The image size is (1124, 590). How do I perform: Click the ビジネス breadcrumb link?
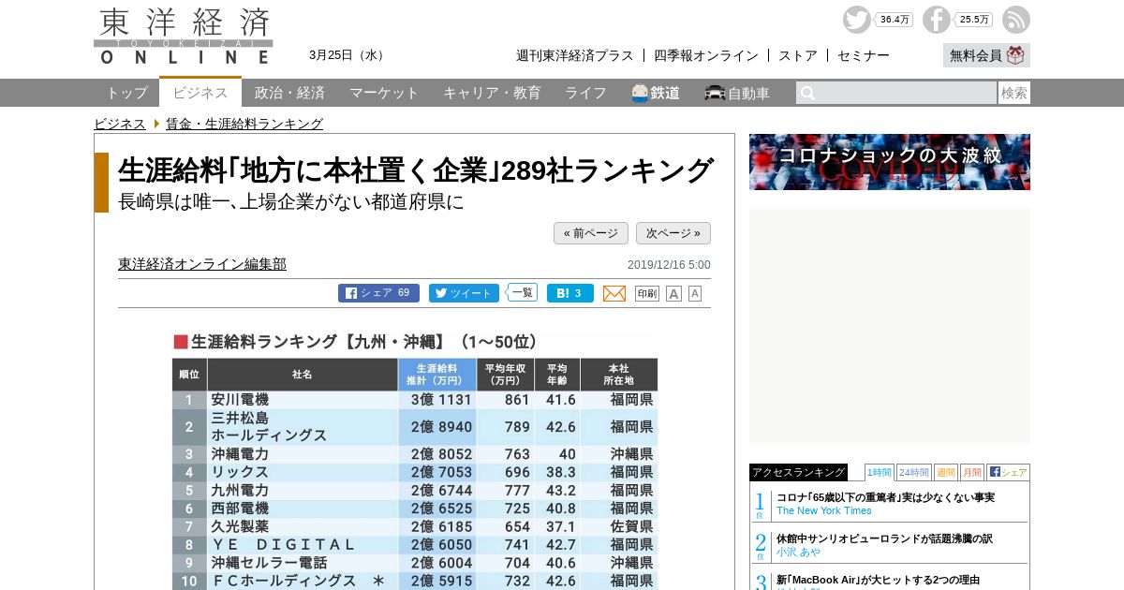(120, 124)
